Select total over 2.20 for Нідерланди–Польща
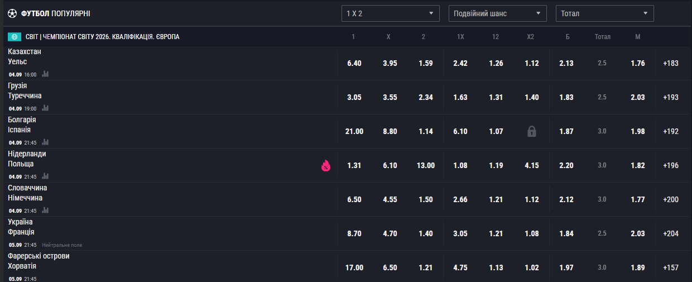Image resolution: width=692 pixels, height=282 pixels. [x=566, y=165]
